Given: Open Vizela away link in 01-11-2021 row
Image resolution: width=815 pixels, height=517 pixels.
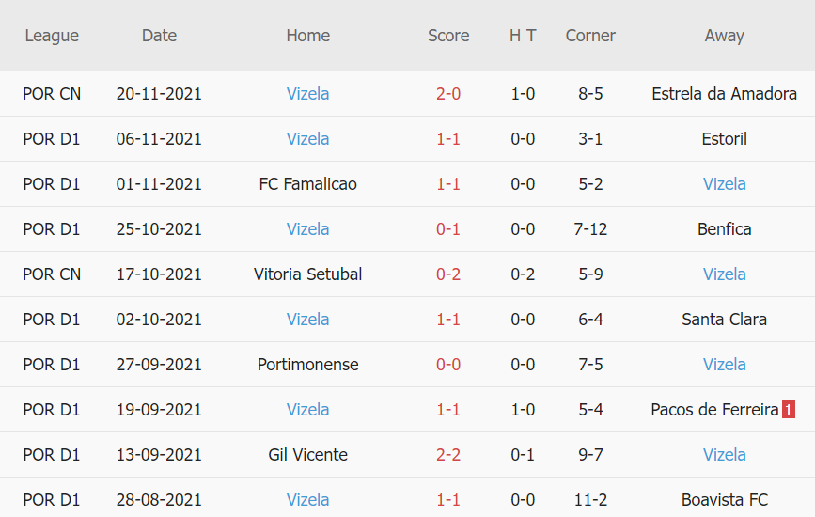Looking at the screenshot, I should click(724, 184).
